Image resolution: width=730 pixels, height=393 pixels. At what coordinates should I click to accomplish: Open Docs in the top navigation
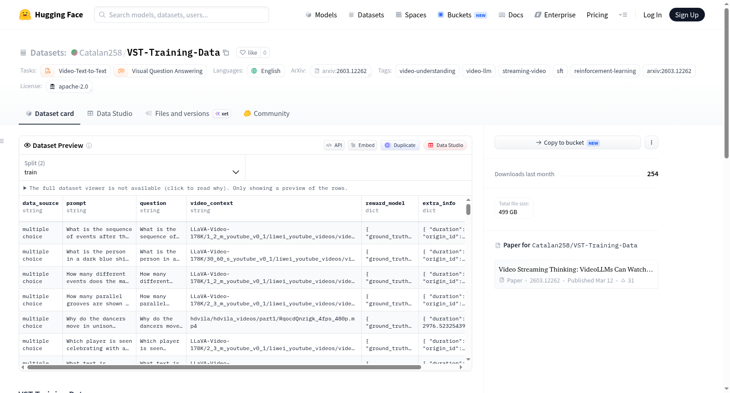point(511,15)
